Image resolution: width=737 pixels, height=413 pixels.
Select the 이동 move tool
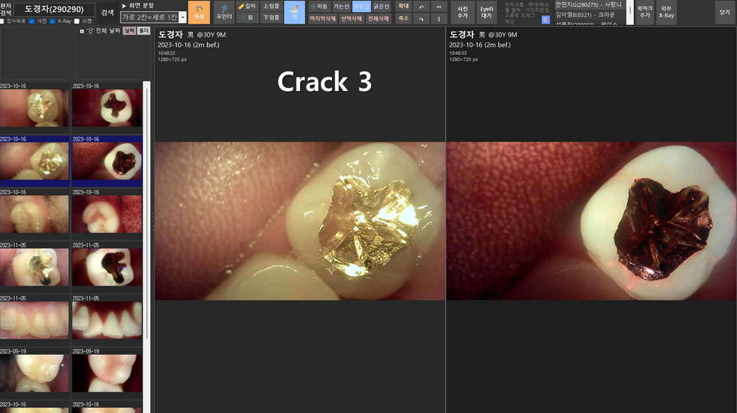point(319,6)
